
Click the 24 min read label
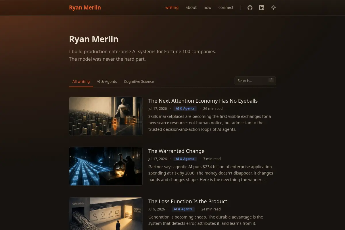[211, 209]
